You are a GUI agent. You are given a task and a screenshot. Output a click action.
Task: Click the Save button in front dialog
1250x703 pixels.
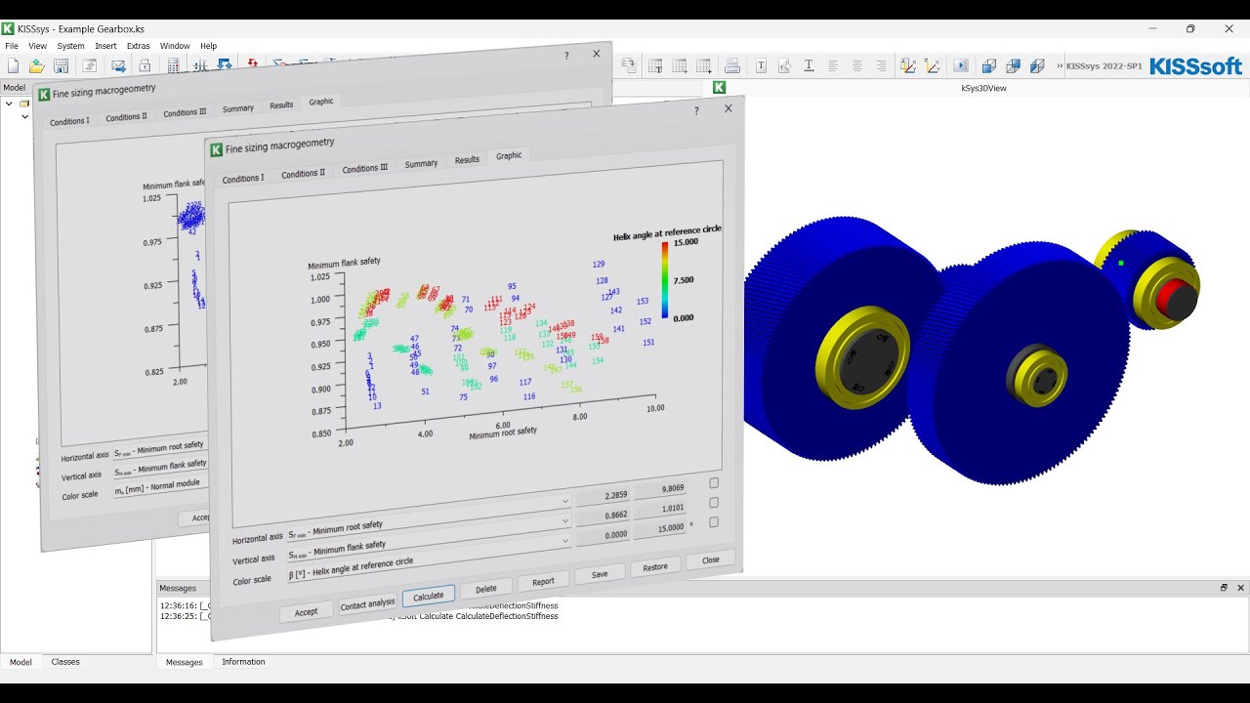click(600, 574)
